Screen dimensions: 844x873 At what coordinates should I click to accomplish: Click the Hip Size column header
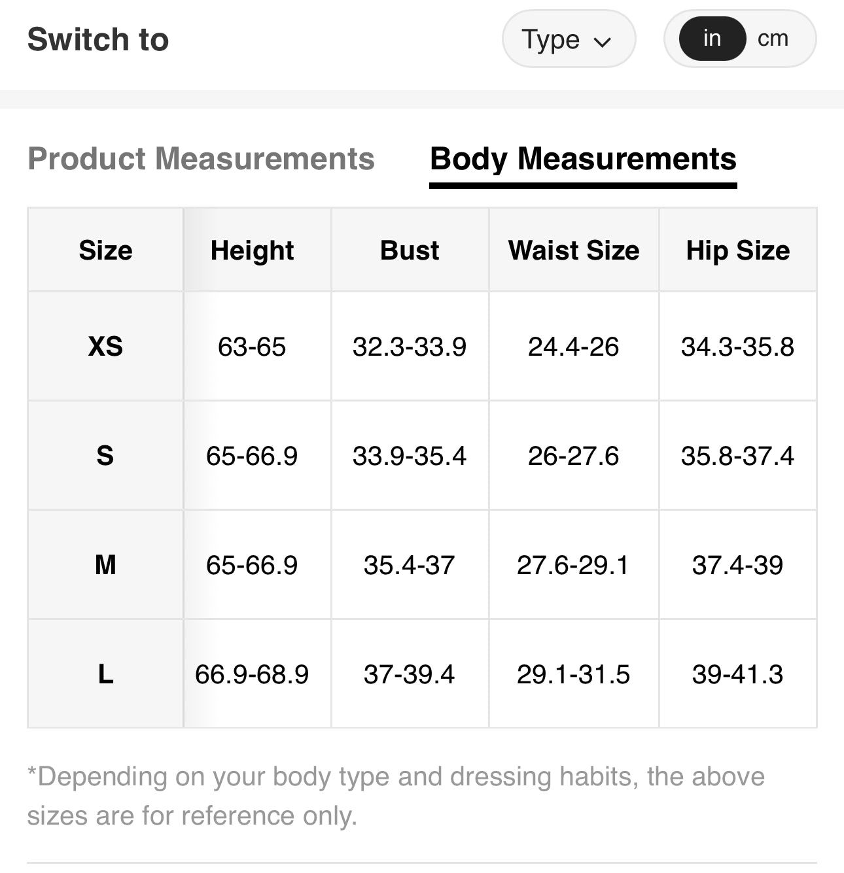pyautogui.click(x=737, y=250)
